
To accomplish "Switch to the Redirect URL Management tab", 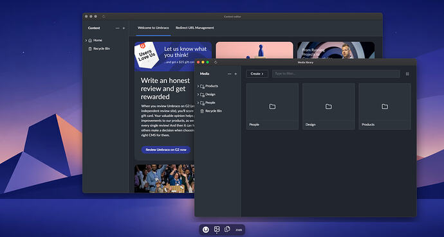I will [195, 28].
